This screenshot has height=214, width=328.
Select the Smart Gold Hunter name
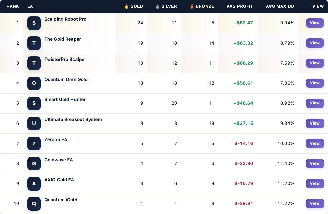65,100
